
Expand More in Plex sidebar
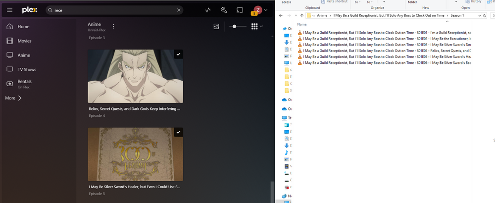[13, 98]
